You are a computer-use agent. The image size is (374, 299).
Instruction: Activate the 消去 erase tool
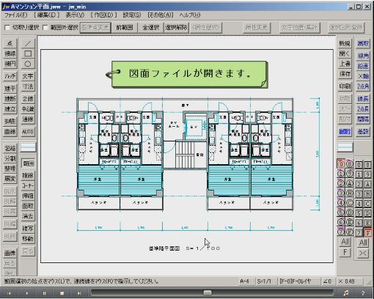[28, 216]
